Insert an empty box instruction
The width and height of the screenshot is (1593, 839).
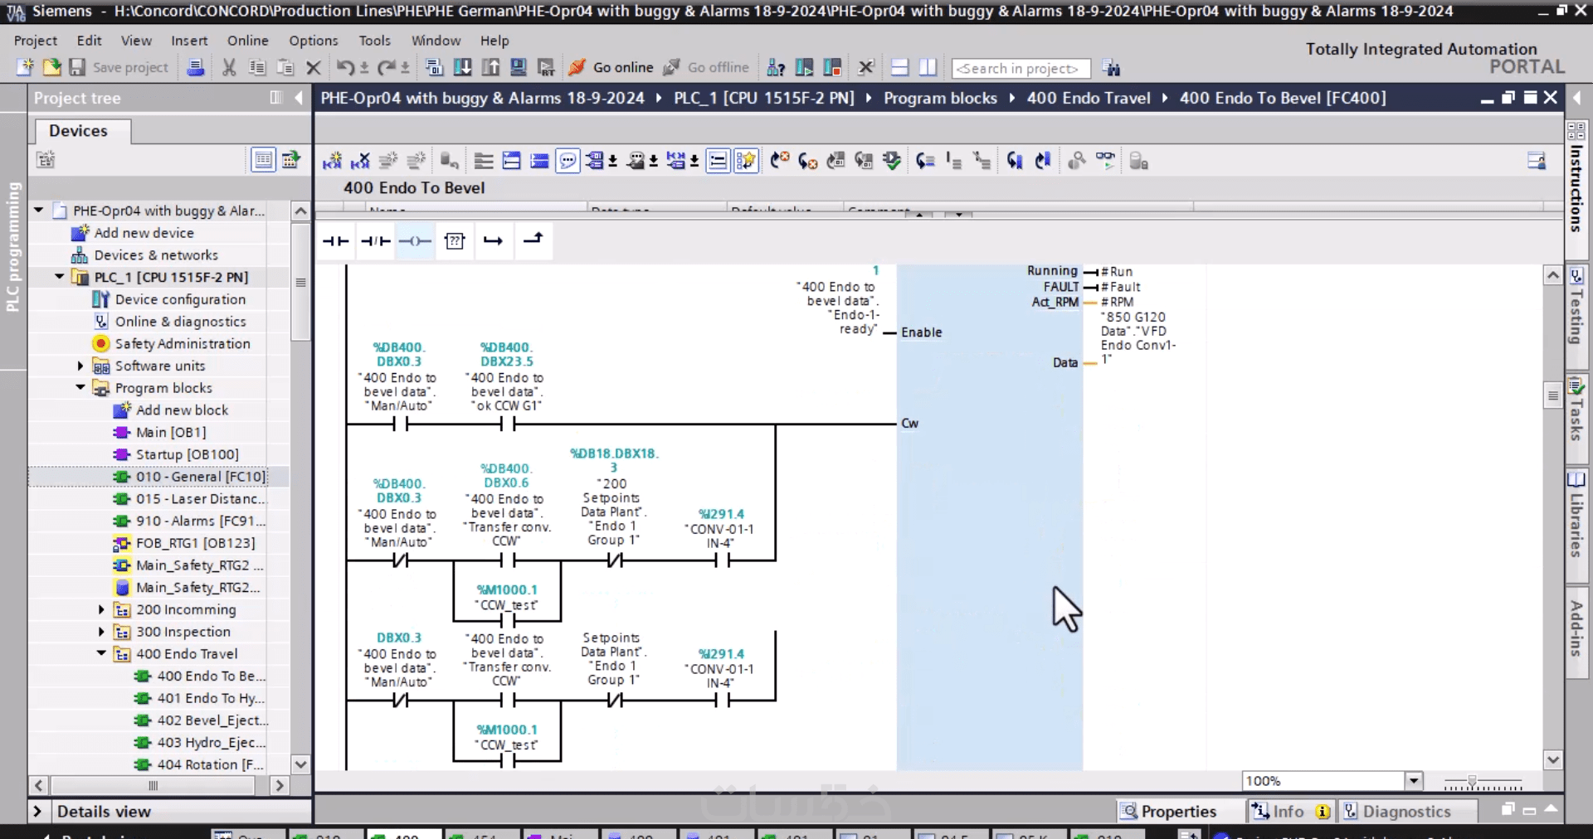(x=455, y=241)
